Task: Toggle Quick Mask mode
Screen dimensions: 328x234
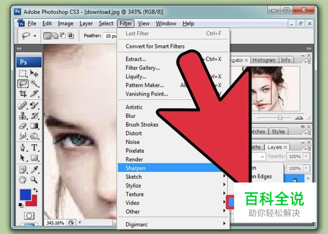Action: tap(29, 216)
